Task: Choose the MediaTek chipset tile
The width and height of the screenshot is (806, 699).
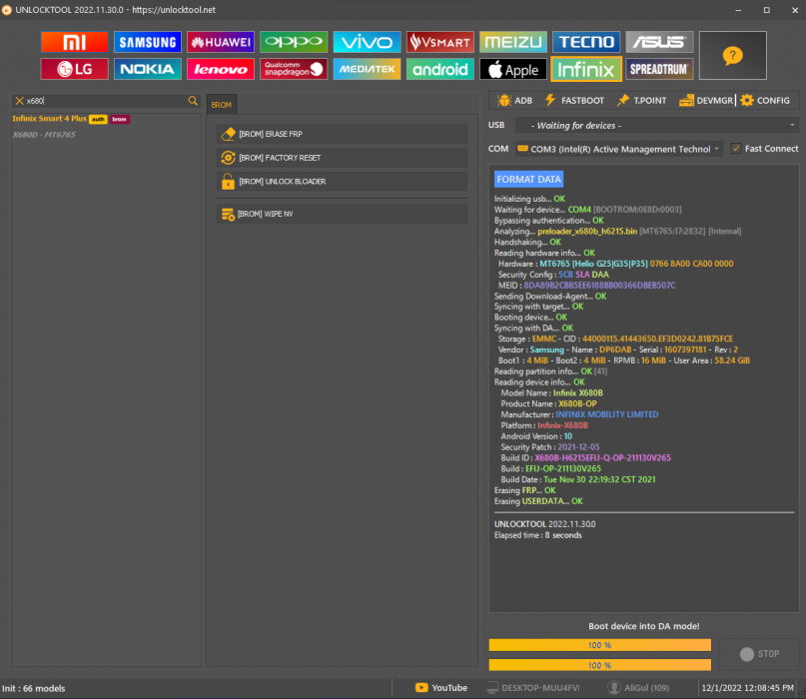Action: coord(367,69)
